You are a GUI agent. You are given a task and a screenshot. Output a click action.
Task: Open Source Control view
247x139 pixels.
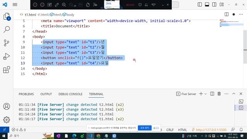7,43
